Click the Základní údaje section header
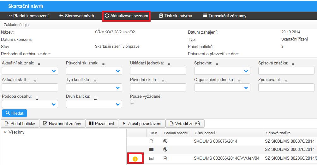This screenshot has width=317, height=165. pos(16,25)
